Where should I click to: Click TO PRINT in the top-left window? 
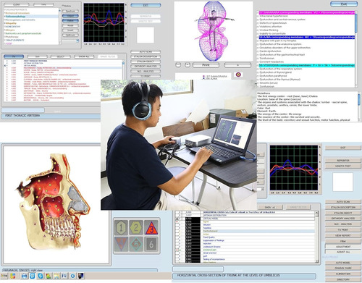(146, 76)
